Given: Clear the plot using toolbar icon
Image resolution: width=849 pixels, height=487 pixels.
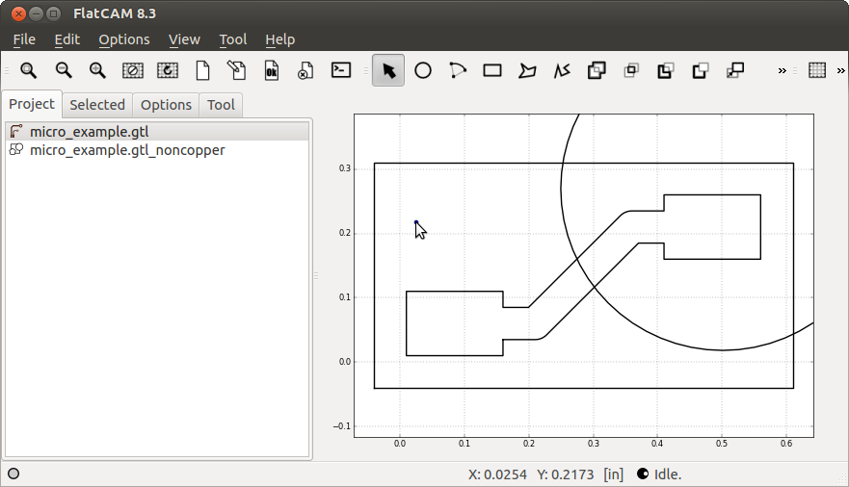Looking at the screenshot, I should 133,70.
